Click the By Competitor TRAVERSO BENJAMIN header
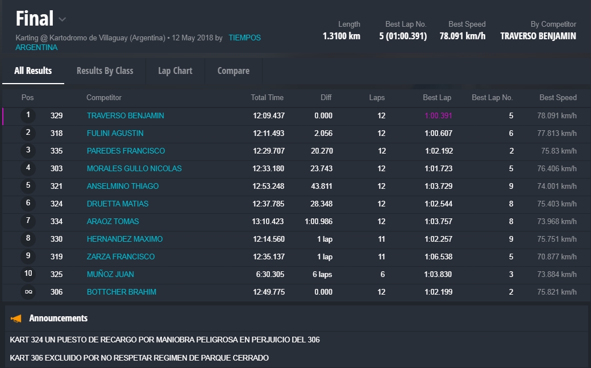Image resolution: width=591 pixels, height=368 pixels. coord(538,36)
